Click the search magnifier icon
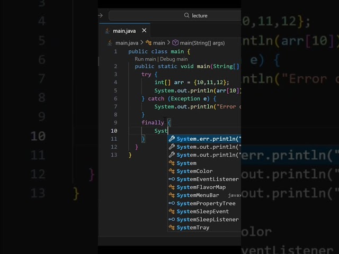The image size is (339, 254). (x=186, y=15)
